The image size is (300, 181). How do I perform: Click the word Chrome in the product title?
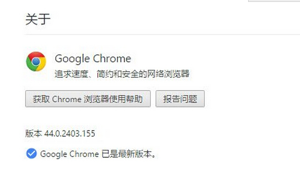[x=112, y=58]
